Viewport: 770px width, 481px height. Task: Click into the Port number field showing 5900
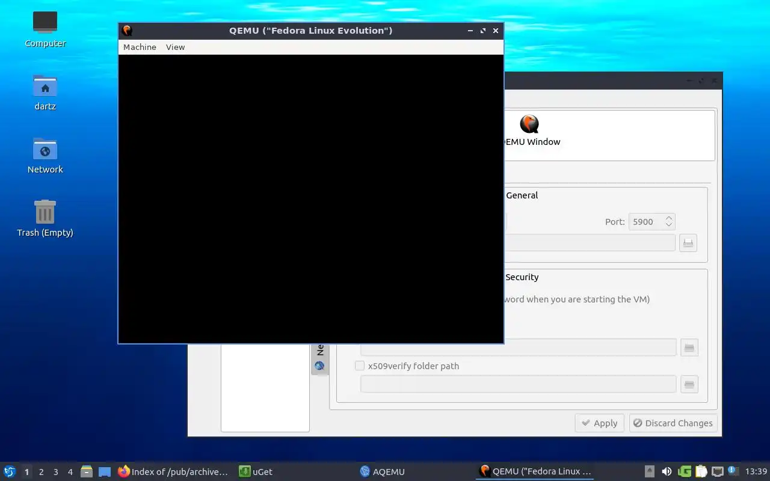coord(646,222)
